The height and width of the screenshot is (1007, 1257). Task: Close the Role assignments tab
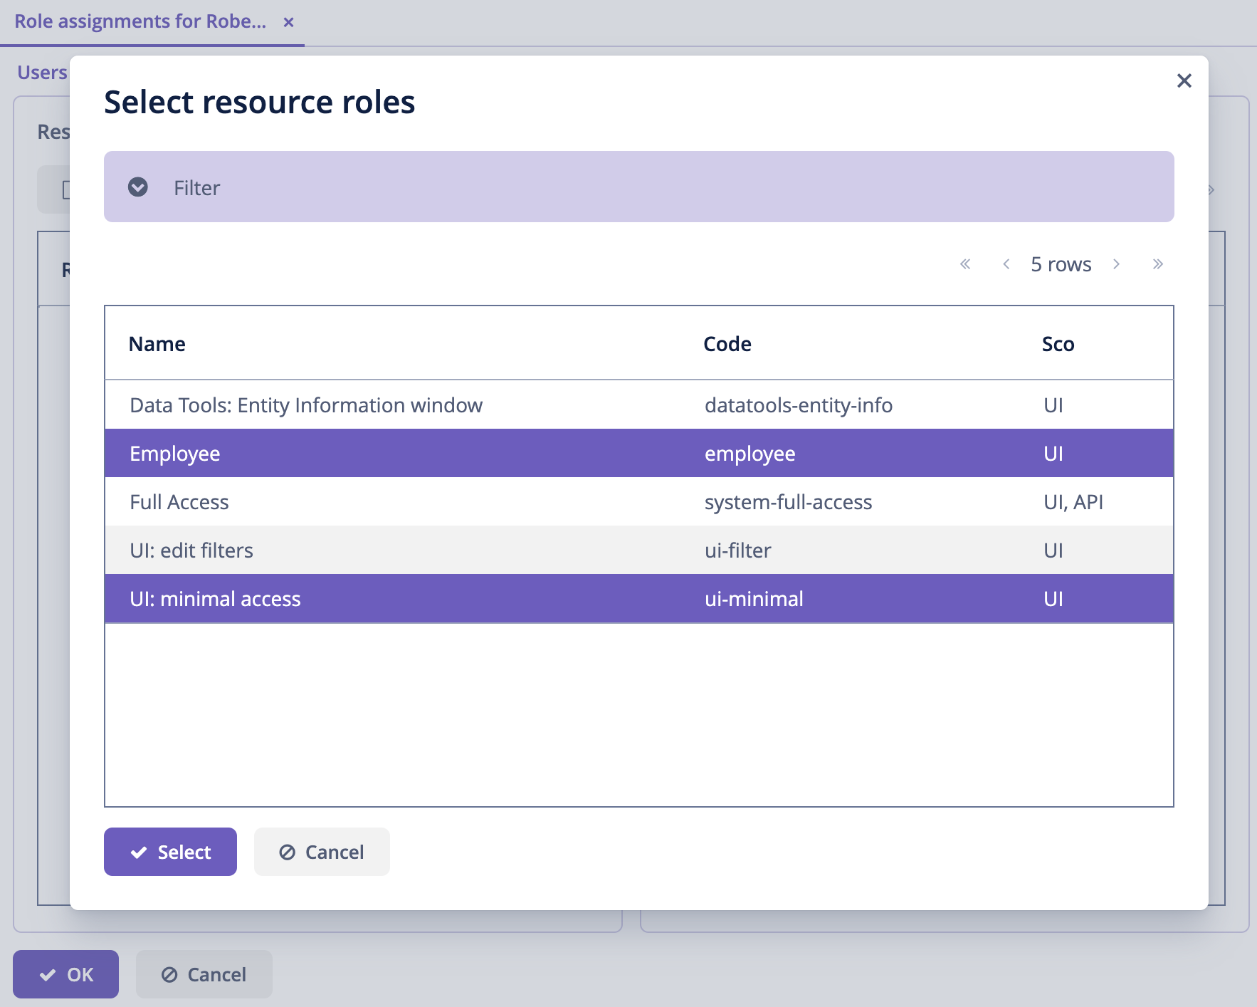pos(288,22)
